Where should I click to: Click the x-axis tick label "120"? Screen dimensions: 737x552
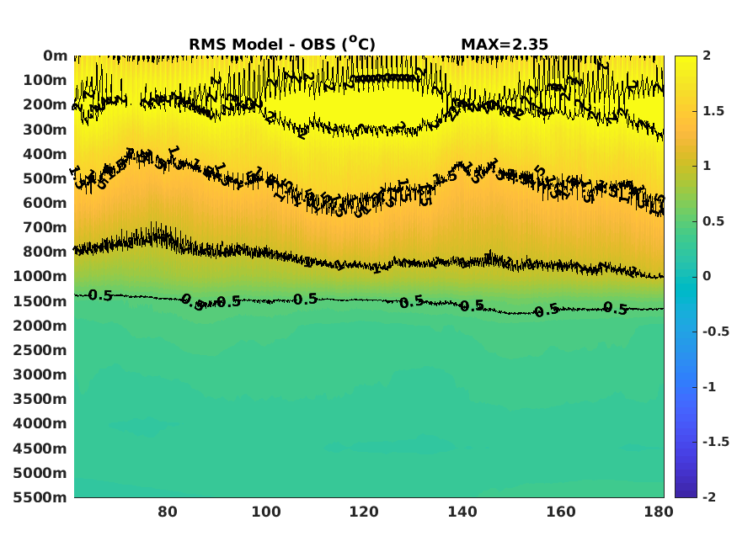pyautogui.click(x=364, y=512)
